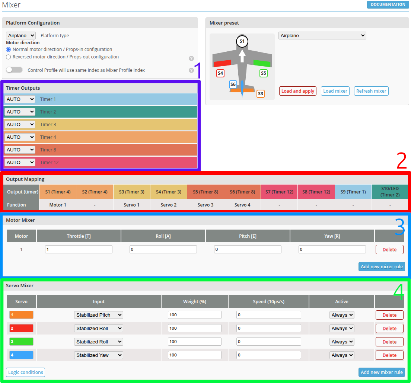Click the S4 servo label on airplane diagram
The image size is (411, 384).
[x=220, y=73]
